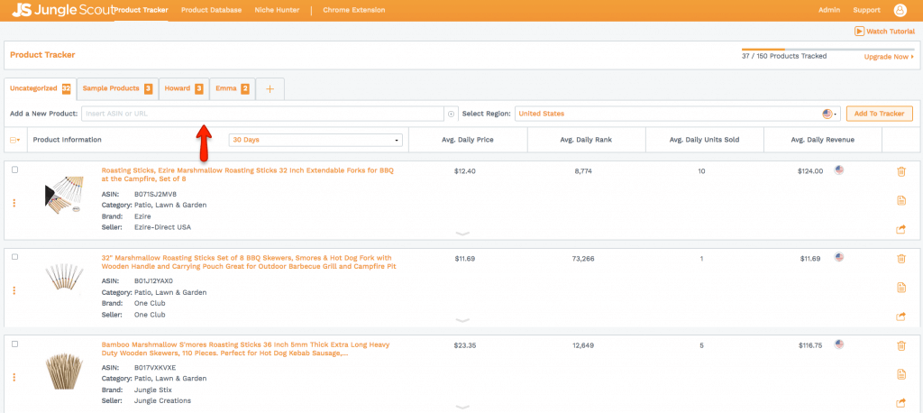Open Product Tracker in top navigation
The image size is (923, 413).
pyautogui.click(x=142, y=10)
